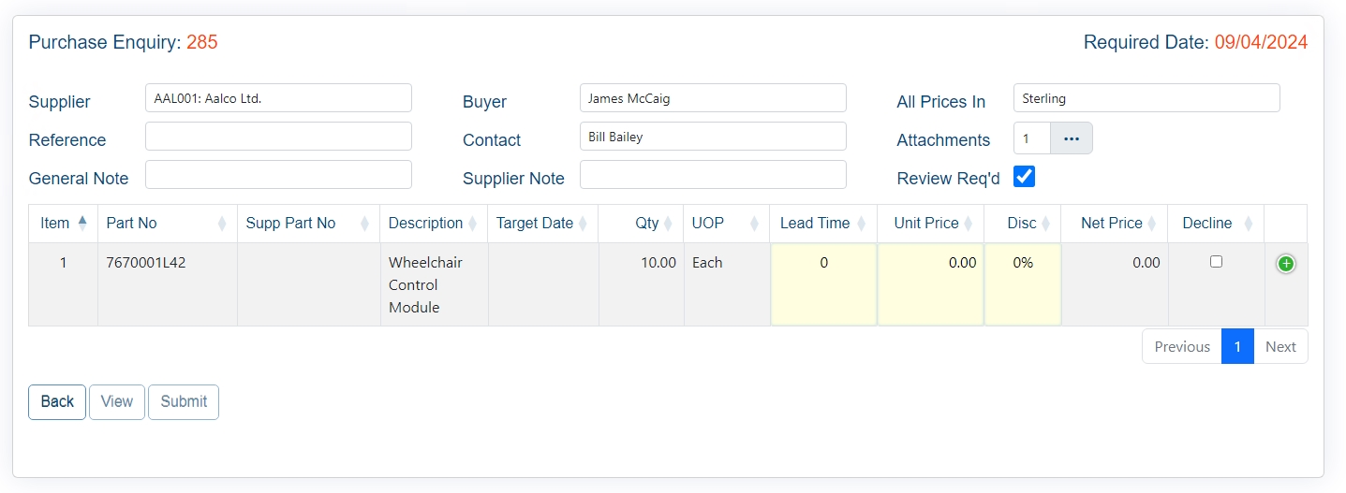The image size is (1346, 493).
Task: Sort table by Item column arrow
Action: [x=82, y=223]
